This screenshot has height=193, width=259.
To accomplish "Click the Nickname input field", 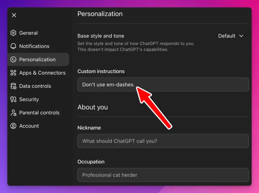I will 163,141.
